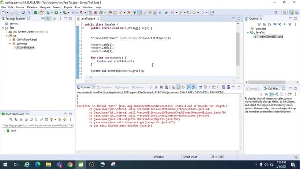Click Package Explorer view menu dots
300x169 pixels.
coord(60,19)
